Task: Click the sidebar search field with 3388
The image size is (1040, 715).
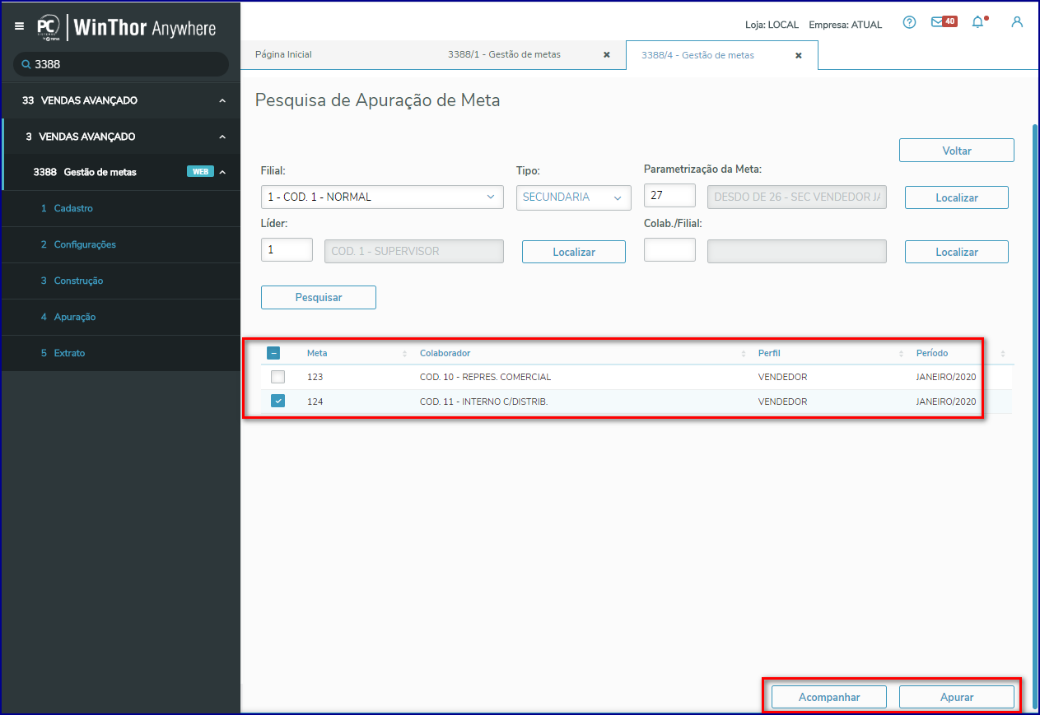Action: tap(121, 64)
